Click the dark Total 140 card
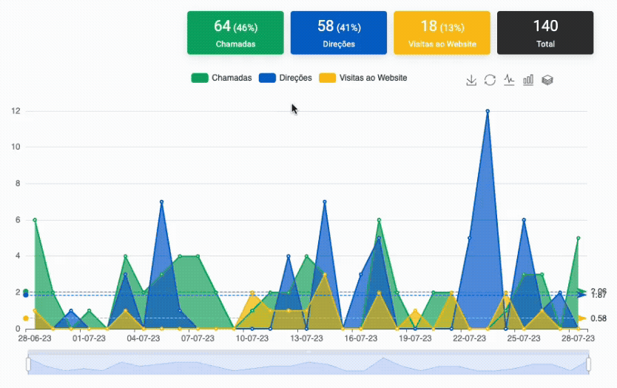Viewport: 617px width, 388px height. [x=545, y=33]
